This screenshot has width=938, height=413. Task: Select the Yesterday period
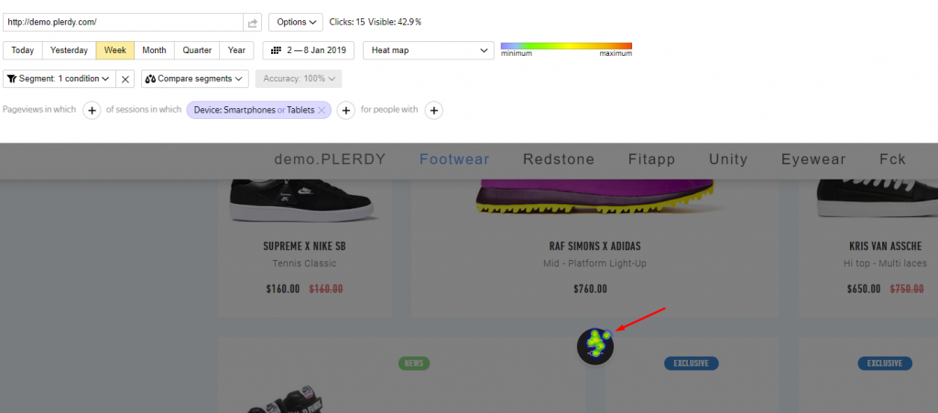(x=69, y=50)
